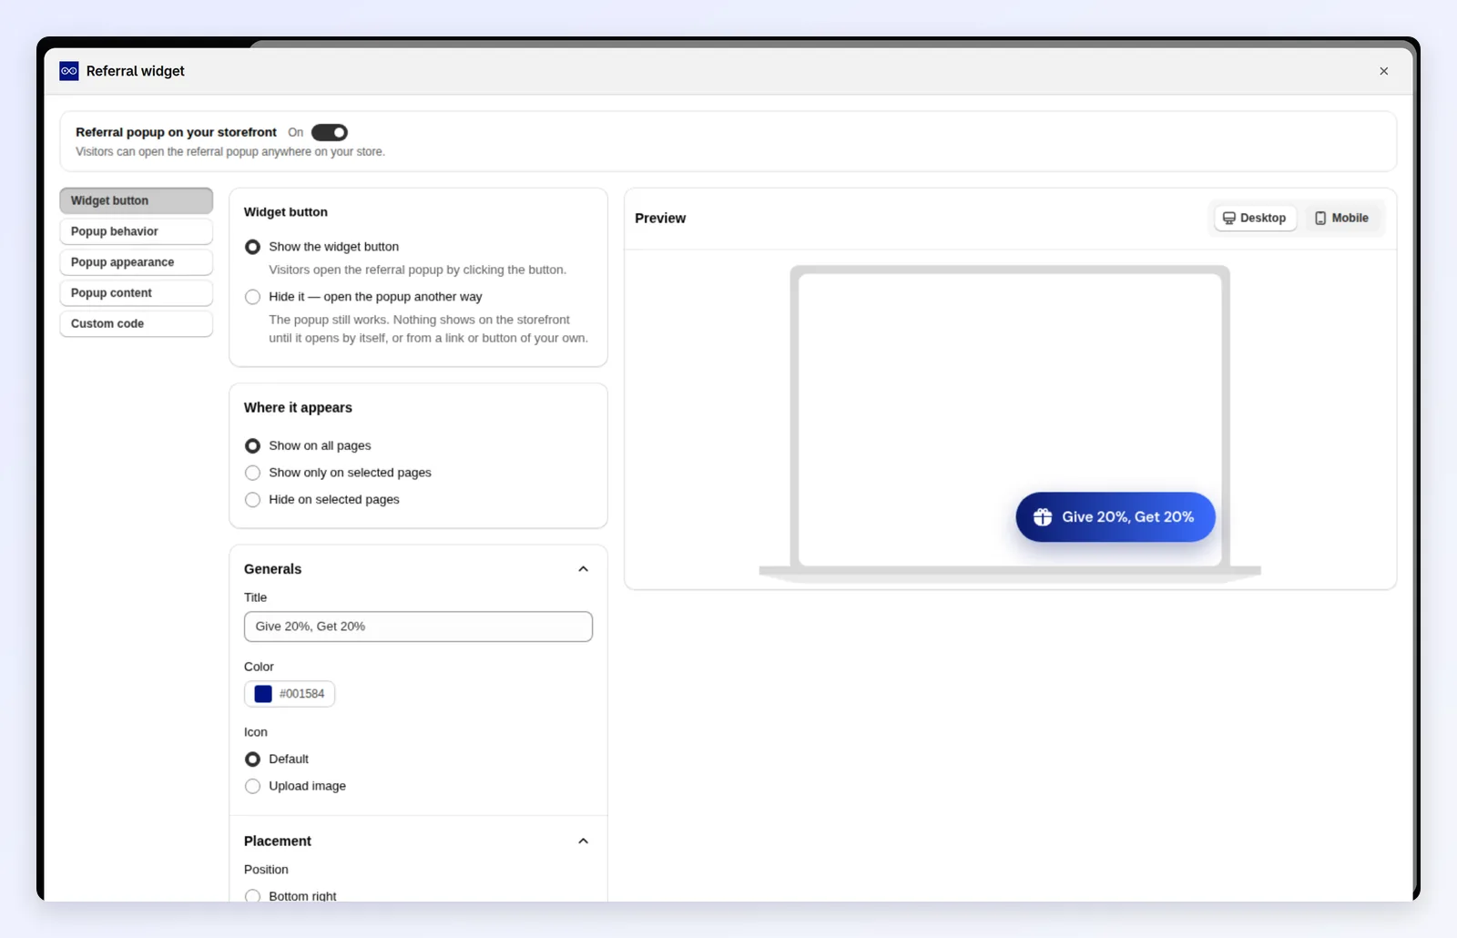This screenshot has width=1457, height=938.
Task: Click the Referral widget app logo icon
Action: point(69,71)
